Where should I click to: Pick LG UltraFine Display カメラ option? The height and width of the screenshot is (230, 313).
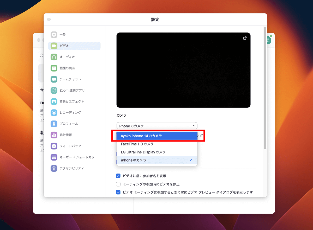(157, 152)
